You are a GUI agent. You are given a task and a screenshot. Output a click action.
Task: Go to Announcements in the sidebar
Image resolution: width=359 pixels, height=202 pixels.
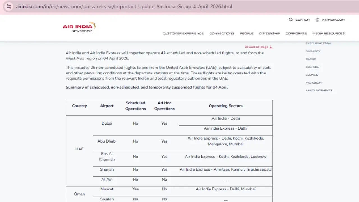(x=319, y=90)
